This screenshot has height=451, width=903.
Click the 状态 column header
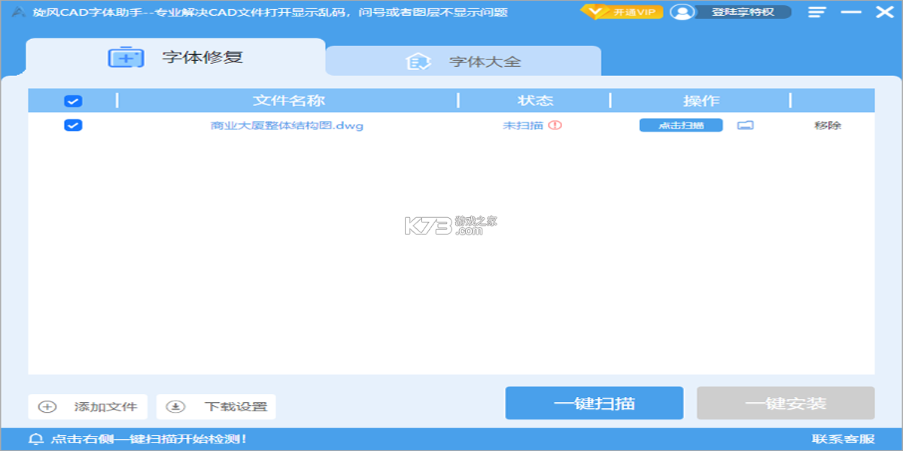tap(536, 101)
